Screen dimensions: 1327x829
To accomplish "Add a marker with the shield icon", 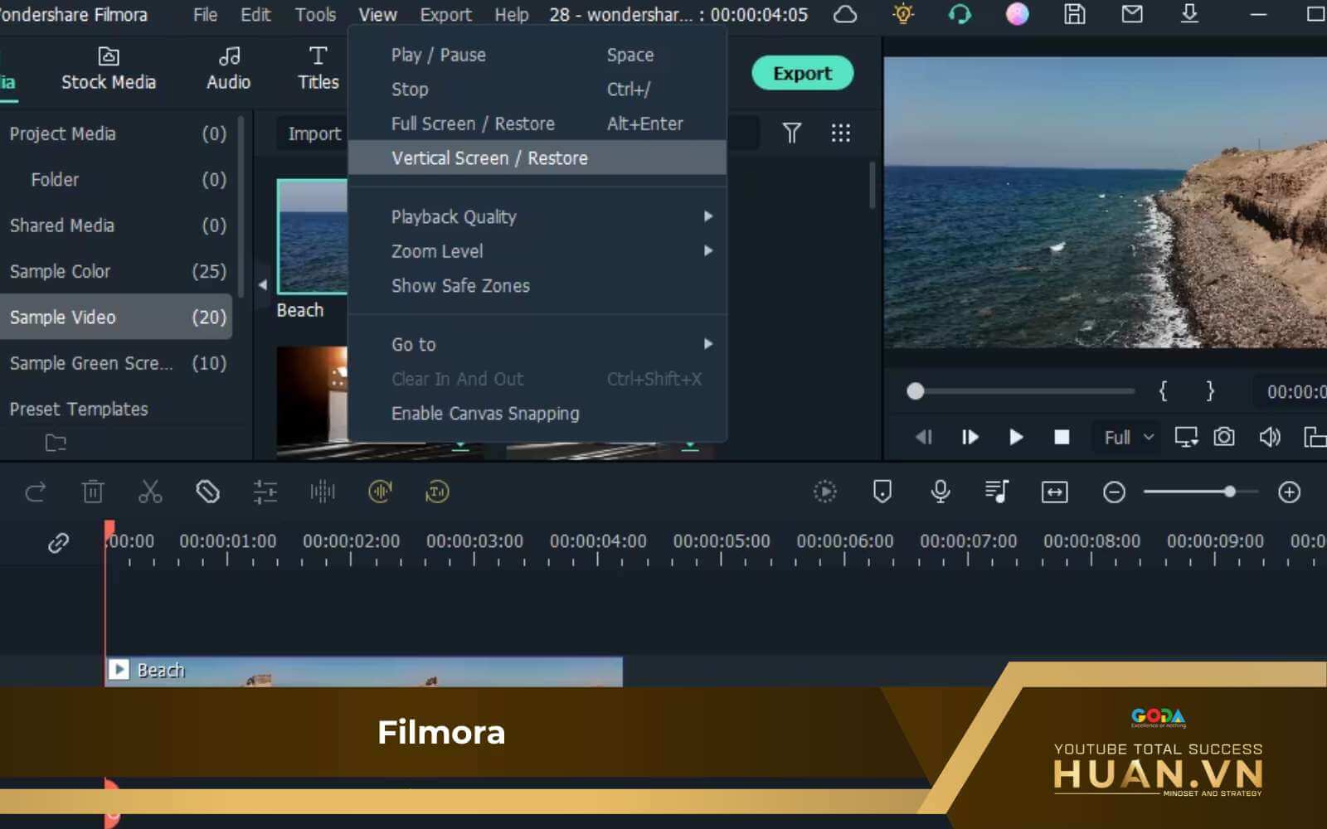I will (x=882, y=492).
